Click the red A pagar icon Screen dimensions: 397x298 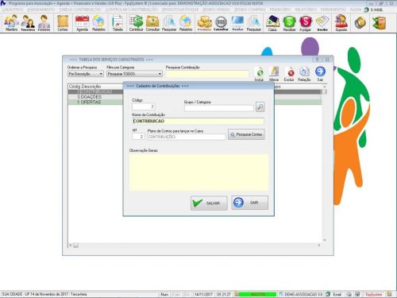point(306,23)
